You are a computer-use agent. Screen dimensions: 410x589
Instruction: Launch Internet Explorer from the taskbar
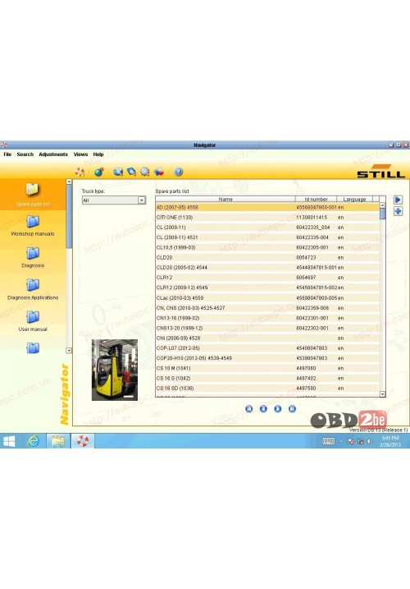coord(34,441)
